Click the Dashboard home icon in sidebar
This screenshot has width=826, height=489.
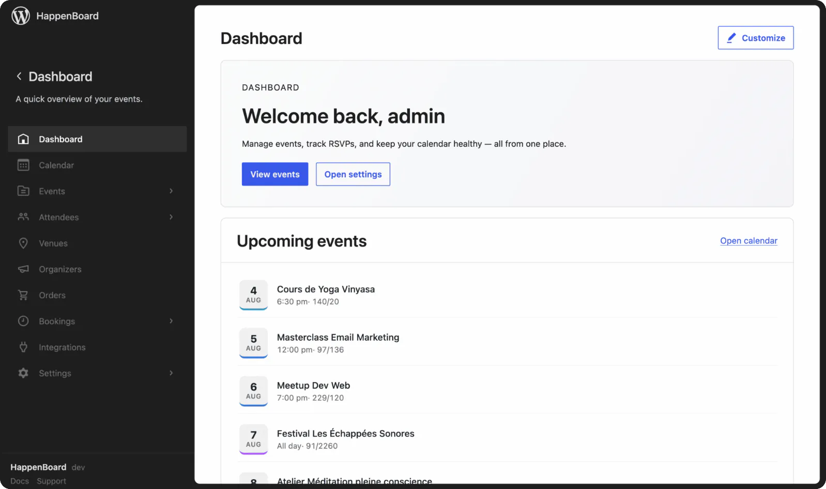click(x=23, y=139)
